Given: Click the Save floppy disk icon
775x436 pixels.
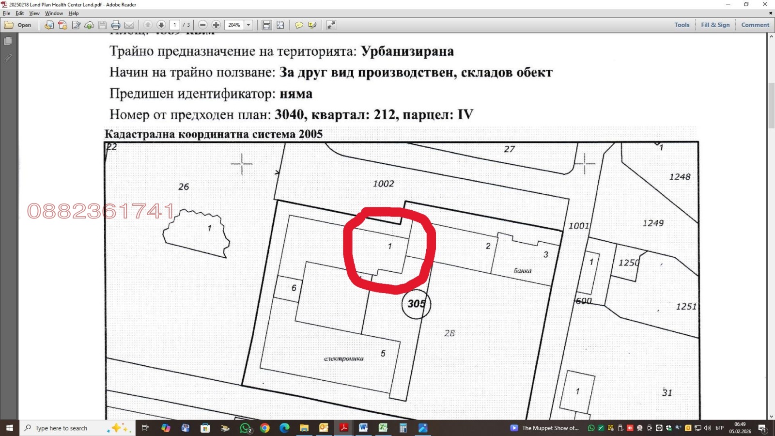Looking at the screenshot, I should (102, 25).
